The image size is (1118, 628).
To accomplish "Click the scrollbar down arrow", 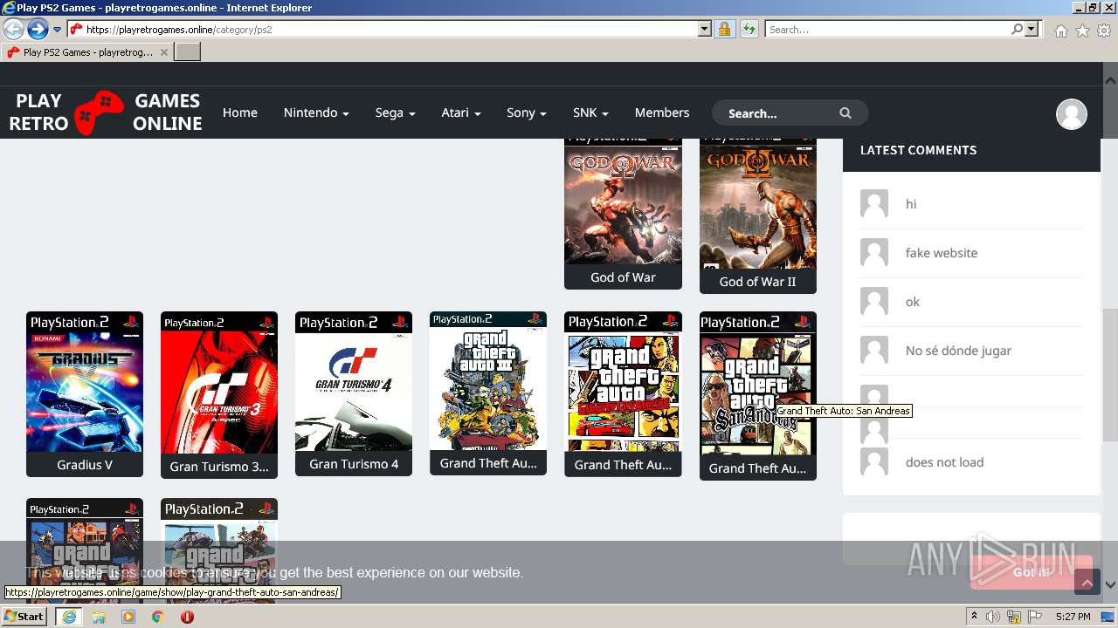I will click(1110, 585).
